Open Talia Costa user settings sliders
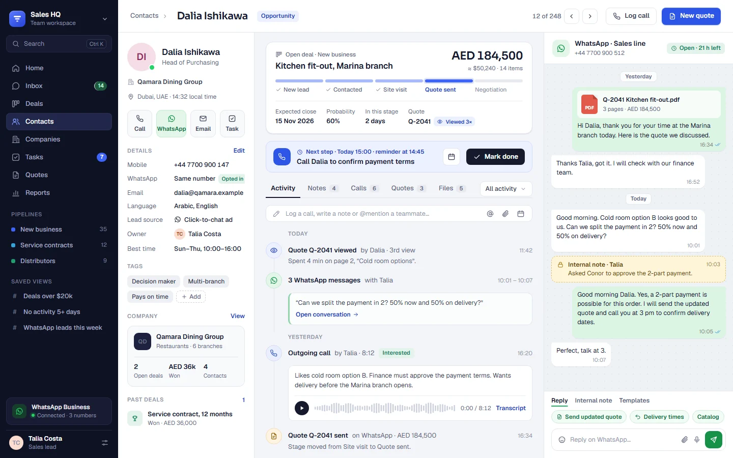The height and width of the screenshot is (458, 733). point(105,443)
